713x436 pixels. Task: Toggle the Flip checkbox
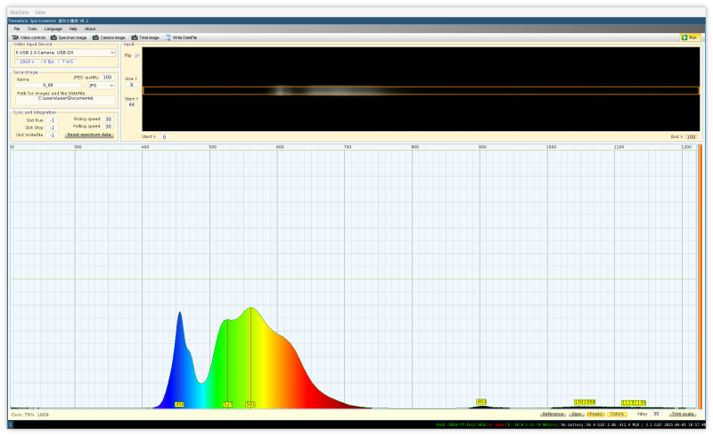(136, 55)
